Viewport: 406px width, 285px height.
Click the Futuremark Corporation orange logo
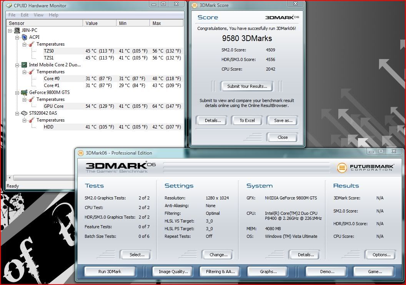click(342, 168)
